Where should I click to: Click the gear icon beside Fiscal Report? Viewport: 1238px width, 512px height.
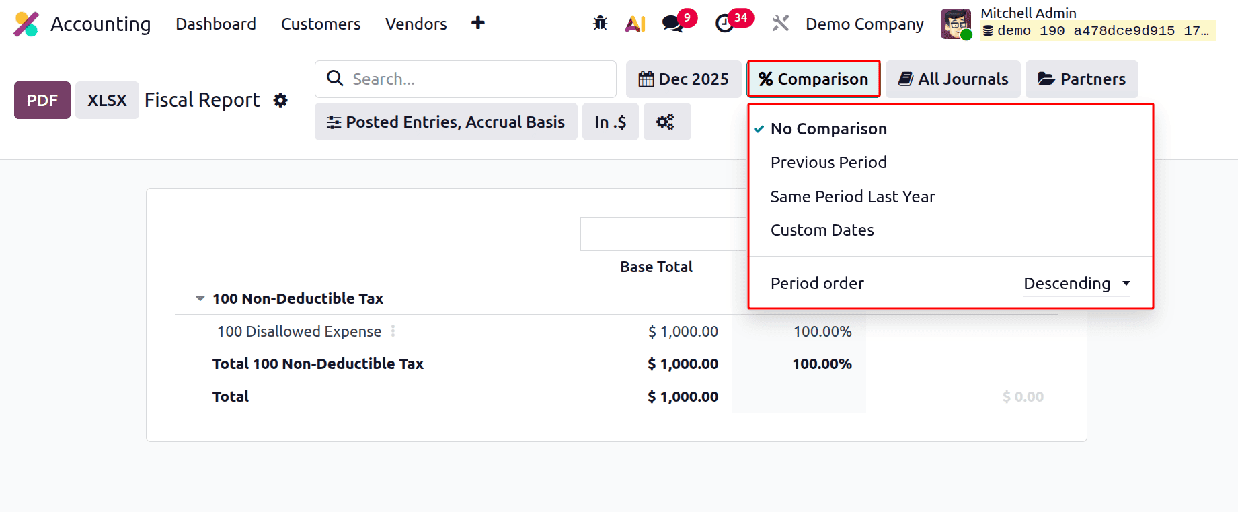coord(280,100)
